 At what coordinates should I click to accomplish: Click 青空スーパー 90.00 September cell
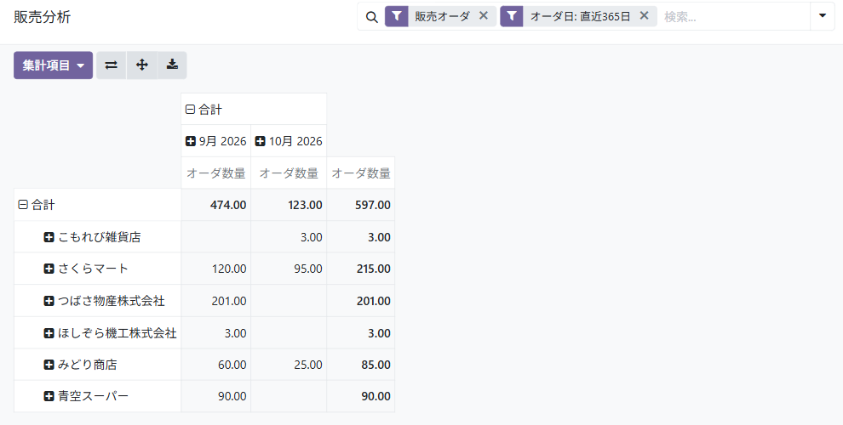[x=215, y=397]
